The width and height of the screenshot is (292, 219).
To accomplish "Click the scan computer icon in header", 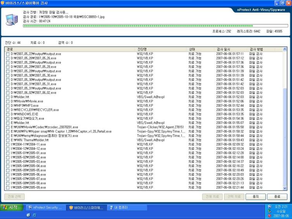I will tap(12, 20).
